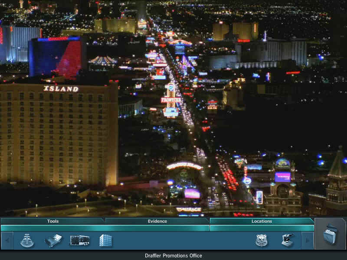The image size is (347, 260).
Task: Open the case file folder
Action: [x=330, y=234]
